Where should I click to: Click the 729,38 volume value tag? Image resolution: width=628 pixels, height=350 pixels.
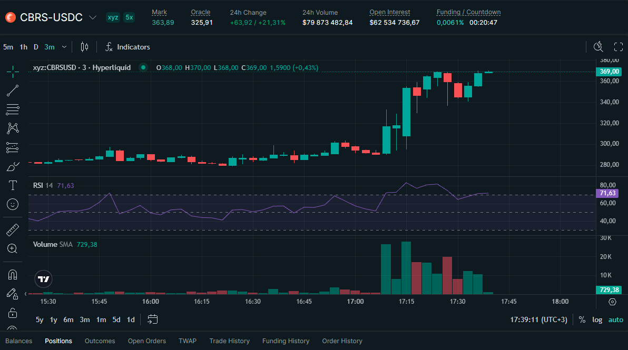pos(609,289)
